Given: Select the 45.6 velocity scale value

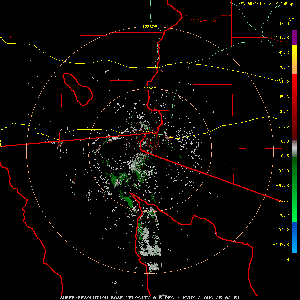Looking at the screenshot, I should pos(284,97).
